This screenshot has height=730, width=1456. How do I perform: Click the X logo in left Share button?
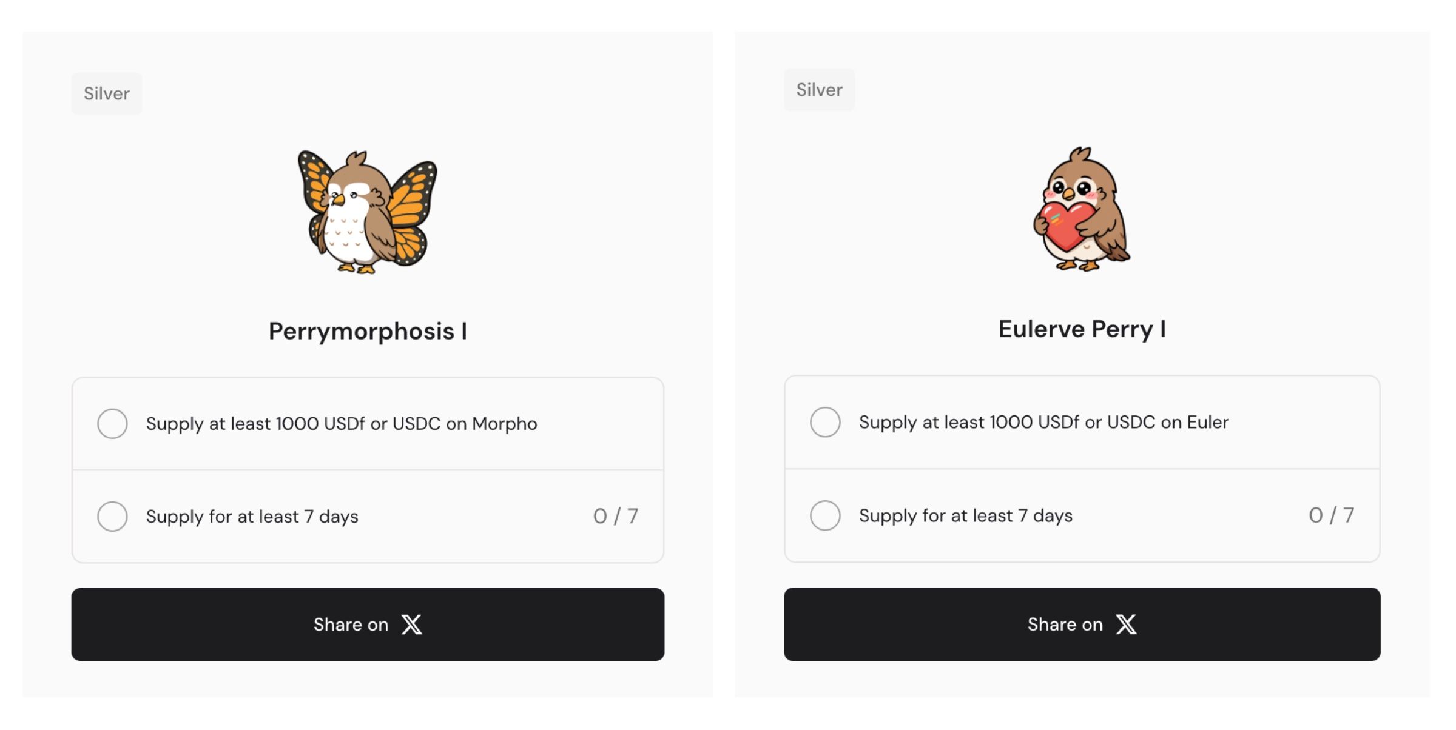(412, 625)
